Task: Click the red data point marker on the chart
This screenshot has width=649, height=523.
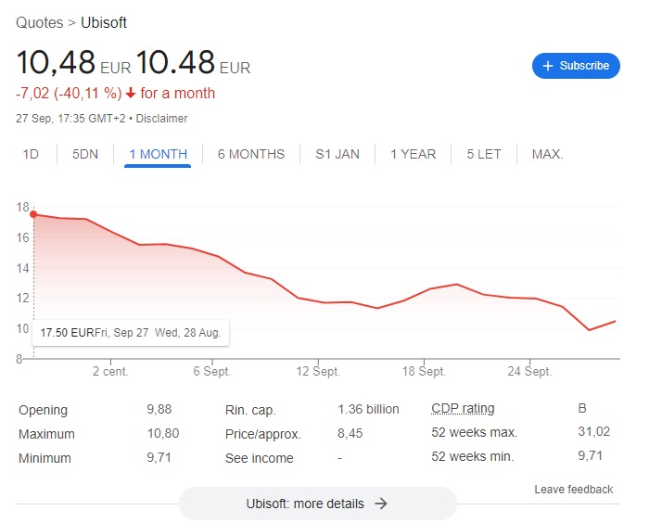Action: pos(33,214)
